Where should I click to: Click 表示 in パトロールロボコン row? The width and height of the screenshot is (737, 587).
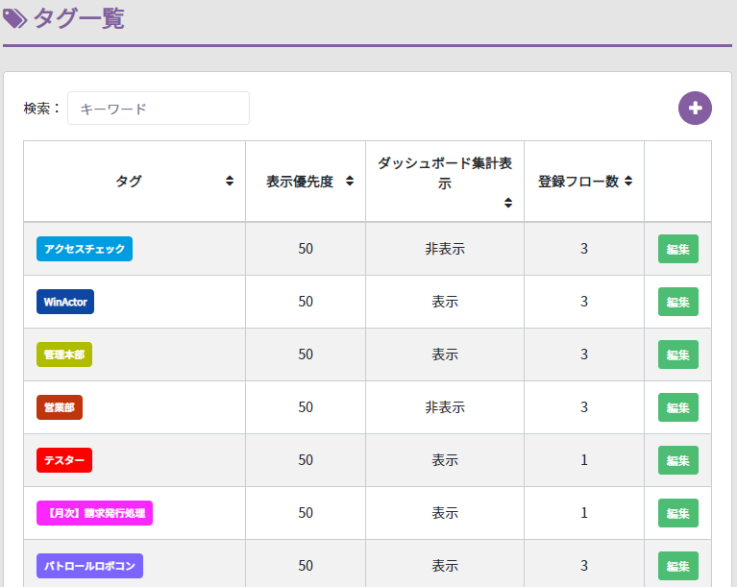[445, 566]
